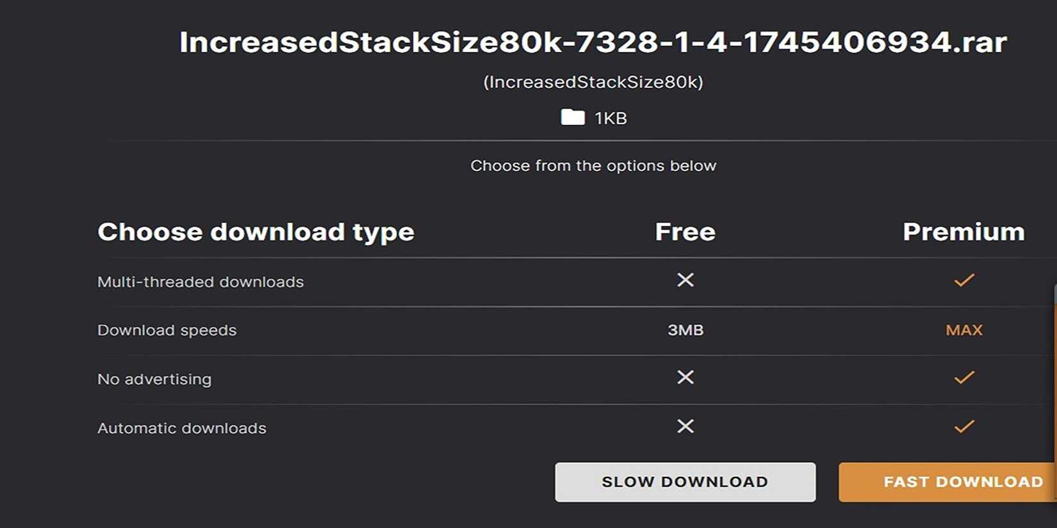Click the Premium checkmark for multi-threaded downloads
Viewport: 1057px width, 528px height.
963,280
